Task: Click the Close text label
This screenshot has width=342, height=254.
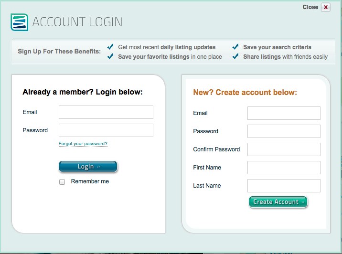Action: tap(310, 7)
